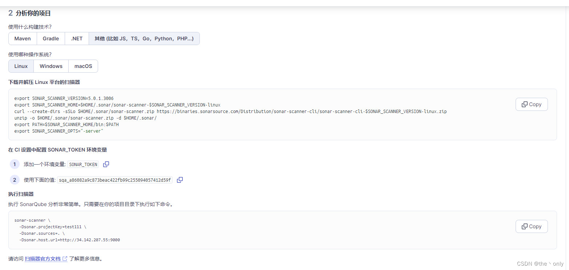This screenshot has width=569, height=270.
Task: Select Gradle build technology
Action: click(51, 39)
